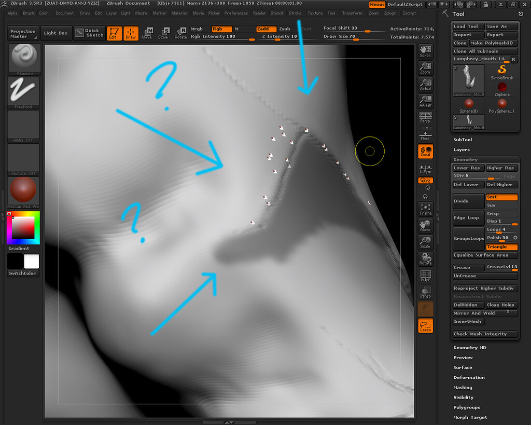Toggle the Smt smoothing option
Screen dimensions: 531x425
click(502, 197)
